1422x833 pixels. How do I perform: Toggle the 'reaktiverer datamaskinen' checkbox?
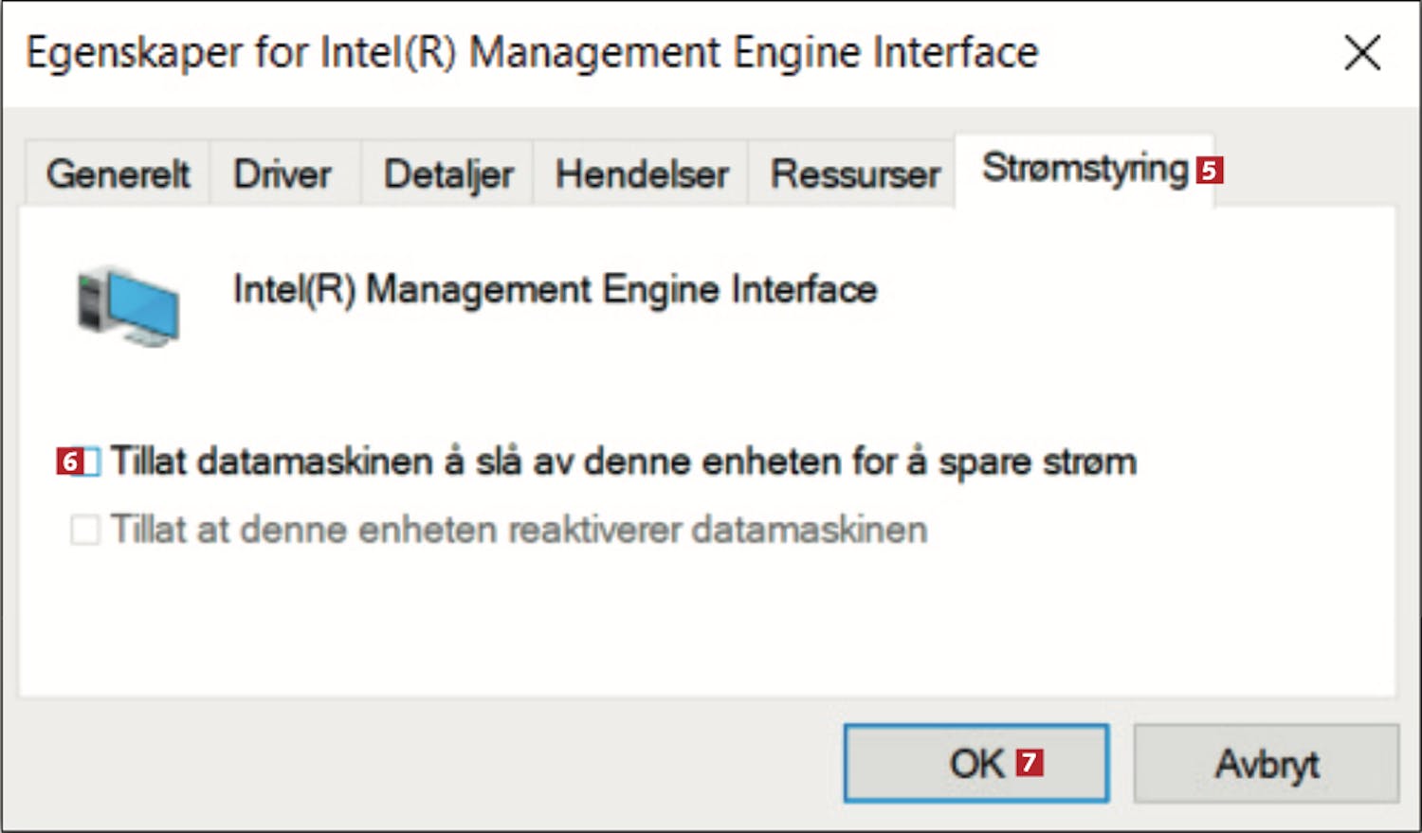[85, 530]
